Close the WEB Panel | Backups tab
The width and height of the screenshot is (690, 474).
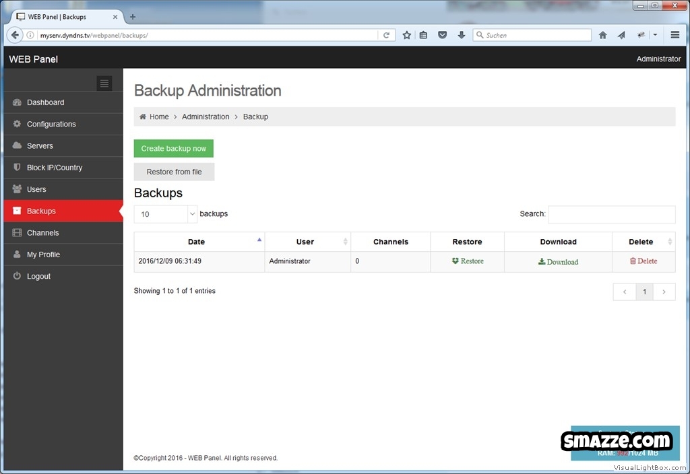pos(115,17)
